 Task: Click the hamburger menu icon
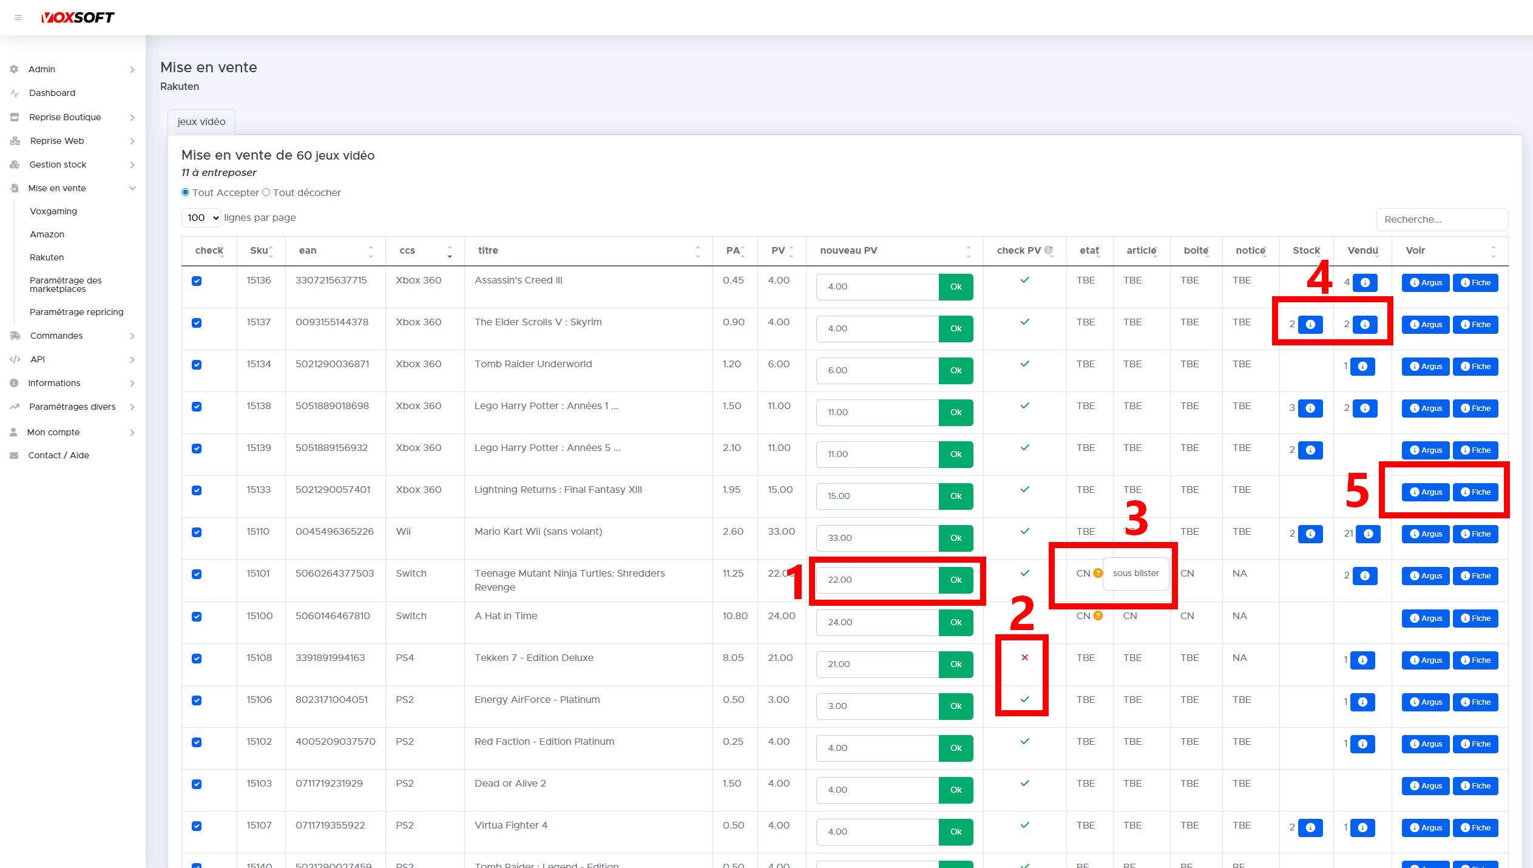point(18,18)
